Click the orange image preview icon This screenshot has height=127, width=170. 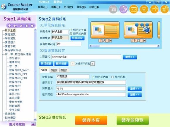click(x=134, y=9)
